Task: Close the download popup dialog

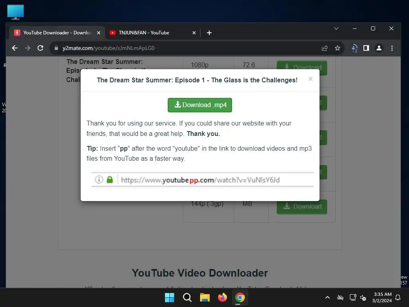Action: 310,79
